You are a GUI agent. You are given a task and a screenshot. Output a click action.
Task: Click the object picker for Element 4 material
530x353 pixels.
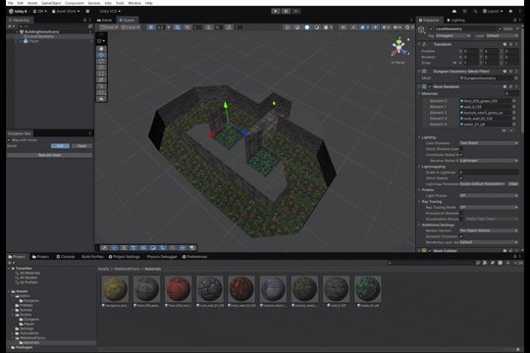tap(514, 125)
